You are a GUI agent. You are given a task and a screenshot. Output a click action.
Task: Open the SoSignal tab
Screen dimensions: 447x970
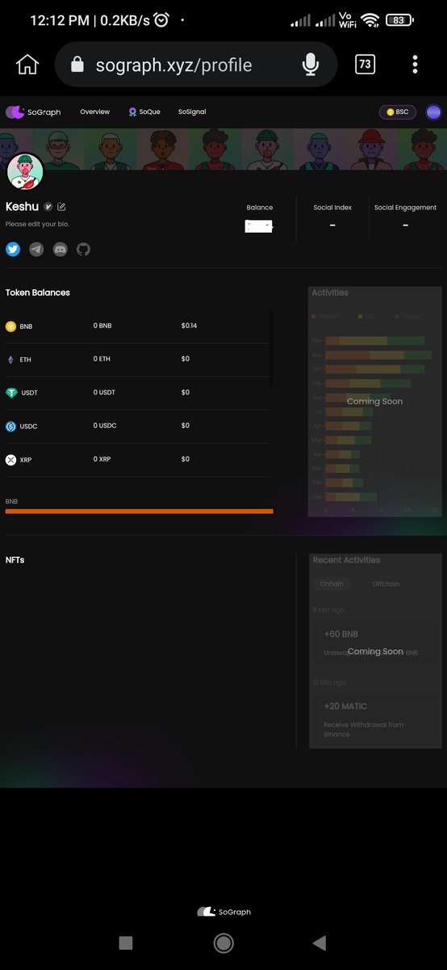tap(192, 112)
